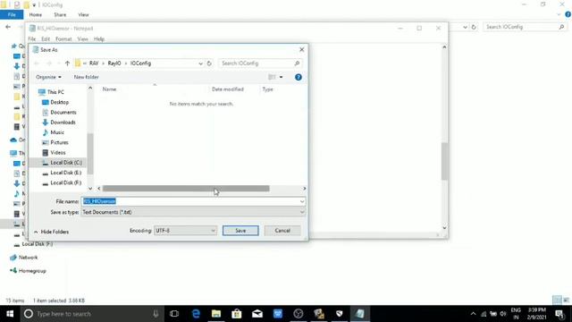The width and height of the screenshot is (572, 322).
Task: Open Downloads in the dialog navigation tree
Action: 63,123
